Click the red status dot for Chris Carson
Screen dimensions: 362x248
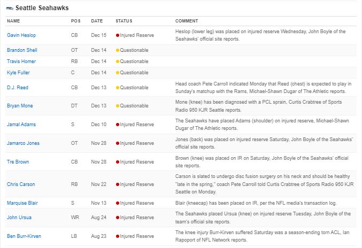118,184
